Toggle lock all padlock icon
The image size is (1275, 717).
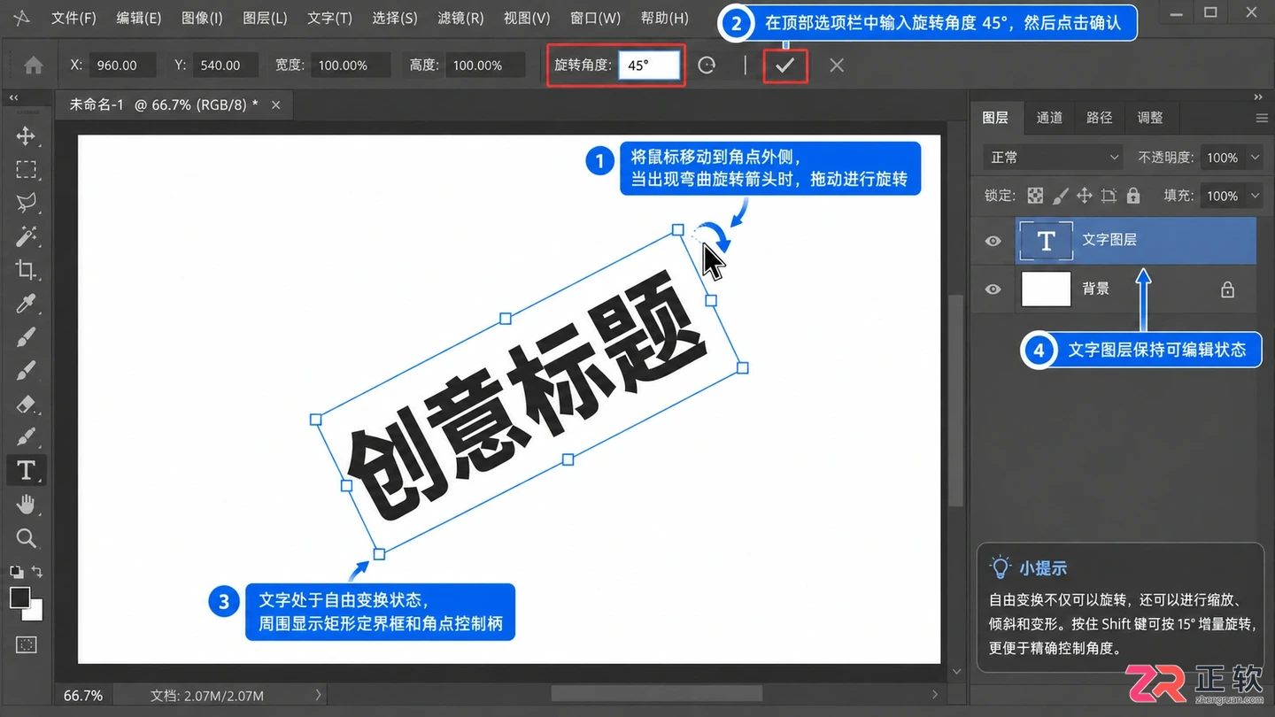pyautogui.click(x=1133, y=196)
